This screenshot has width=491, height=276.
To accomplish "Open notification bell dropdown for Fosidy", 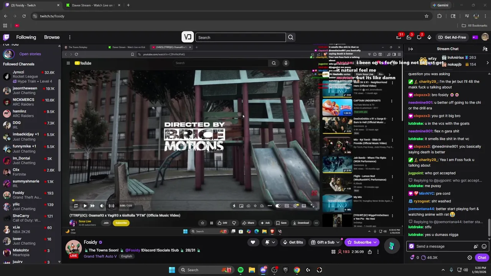I will pos(270,242).
